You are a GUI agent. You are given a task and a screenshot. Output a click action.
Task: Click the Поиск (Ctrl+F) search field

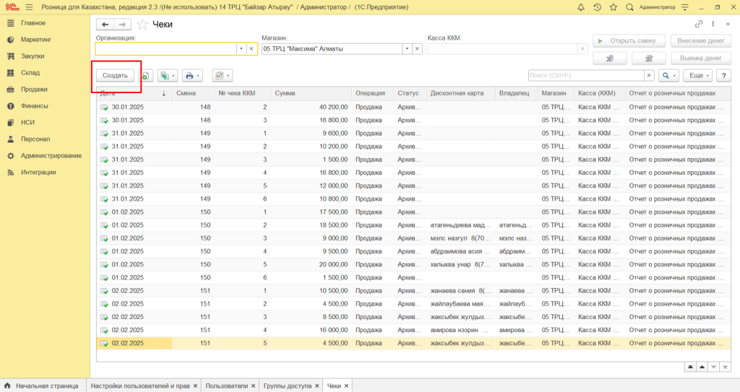click(586, 76)
